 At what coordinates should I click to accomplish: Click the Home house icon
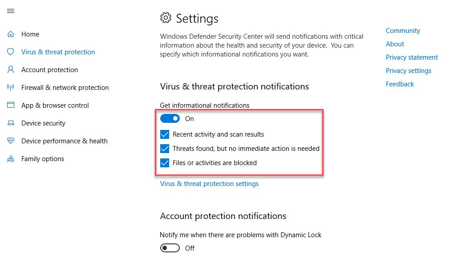click(11, 34)
